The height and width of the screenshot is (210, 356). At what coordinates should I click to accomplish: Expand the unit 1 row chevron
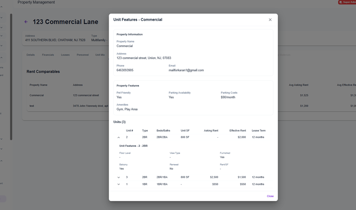(x=118, y=184)
